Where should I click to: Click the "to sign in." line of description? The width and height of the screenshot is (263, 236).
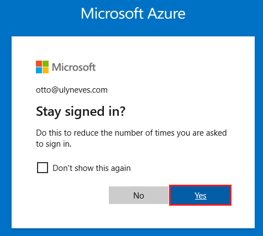pyautogui.click(x=54, y=144)
